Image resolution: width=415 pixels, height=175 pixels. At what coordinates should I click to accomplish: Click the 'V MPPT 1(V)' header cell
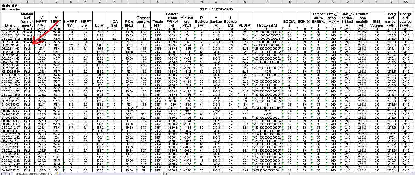tap(42, 19)
